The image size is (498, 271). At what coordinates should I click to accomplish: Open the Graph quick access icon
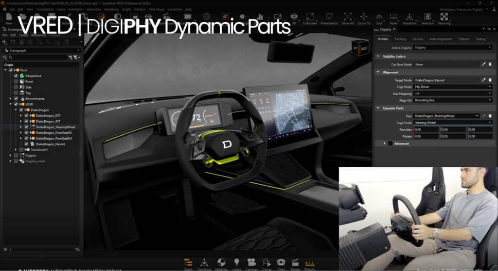coord(188,263)
